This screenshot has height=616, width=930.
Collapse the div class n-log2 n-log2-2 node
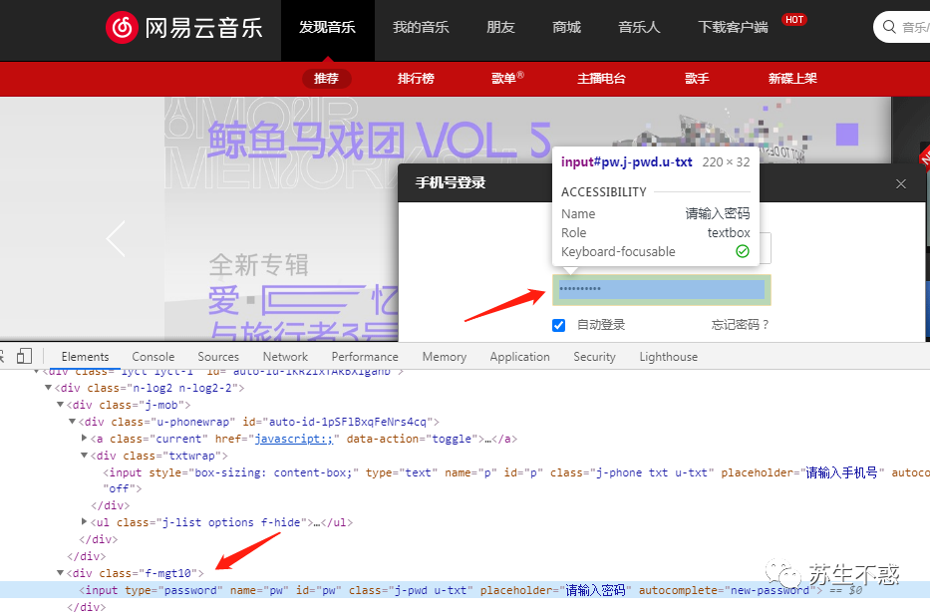point(48,387)
